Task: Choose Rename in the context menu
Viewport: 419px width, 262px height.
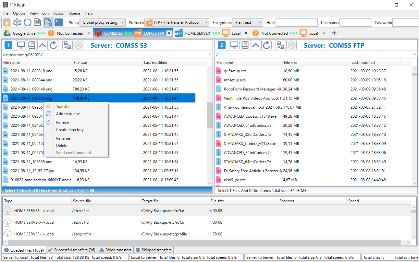Action: coord(76,138)
